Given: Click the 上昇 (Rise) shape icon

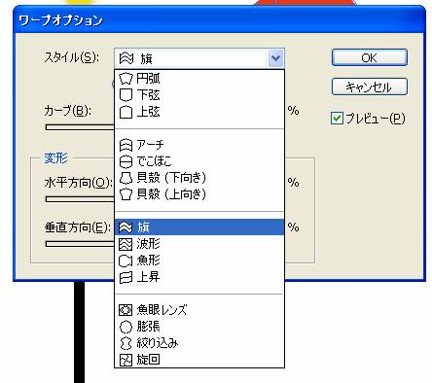Looking at the screenshot, I should click(x=126, y=277).
